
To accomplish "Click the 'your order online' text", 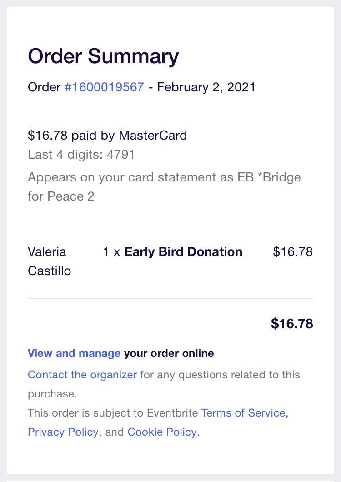I will [169, 353].
